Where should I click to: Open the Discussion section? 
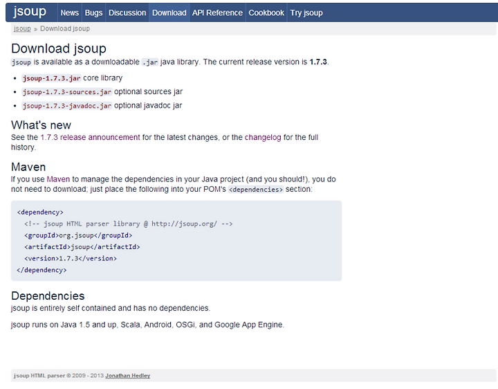127,12
